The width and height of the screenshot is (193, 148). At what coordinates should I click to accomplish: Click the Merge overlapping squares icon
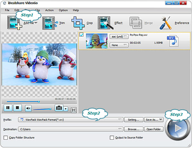[136, 23]
